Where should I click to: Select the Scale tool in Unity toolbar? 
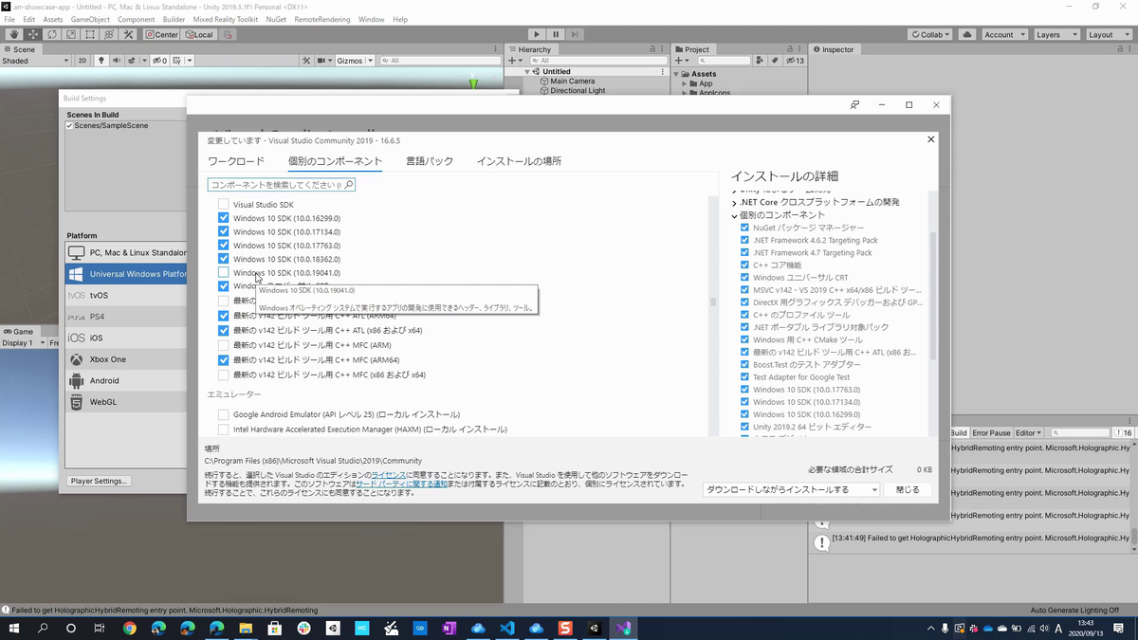71,34
